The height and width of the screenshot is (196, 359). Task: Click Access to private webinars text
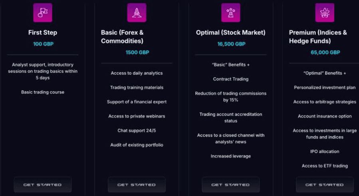(x=137, y=116)
